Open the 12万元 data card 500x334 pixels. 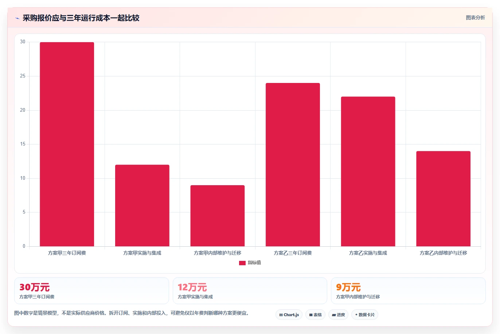point(250,291)
